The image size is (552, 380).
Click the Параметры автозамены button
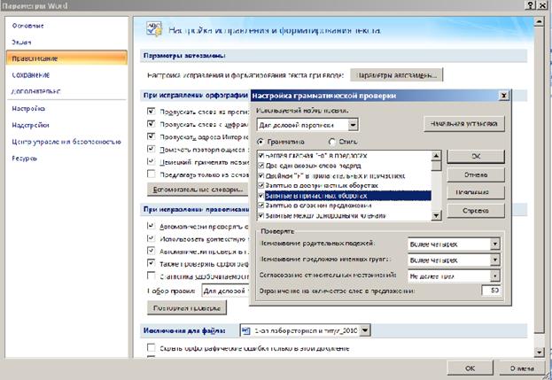coord(396,74)
